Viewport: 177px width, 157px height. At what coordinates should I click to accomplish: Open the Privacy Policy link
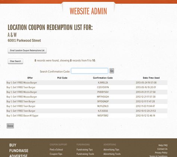point(161,153)
